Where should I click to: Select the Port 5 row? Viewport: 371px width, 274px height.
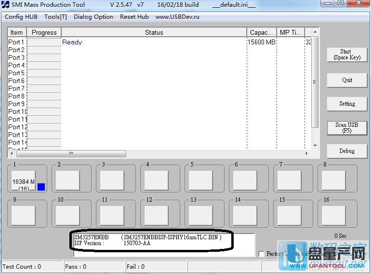pyautogui.click(x=159, y=73)
